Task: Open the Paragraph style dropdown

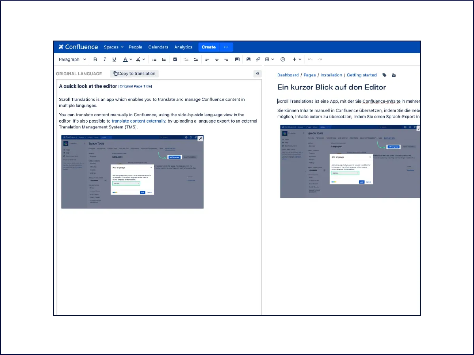Action: (72, 59)
